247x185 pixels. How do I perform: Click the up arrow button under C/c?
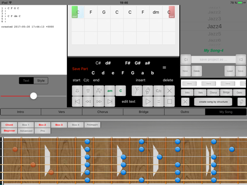pos(88,91)
